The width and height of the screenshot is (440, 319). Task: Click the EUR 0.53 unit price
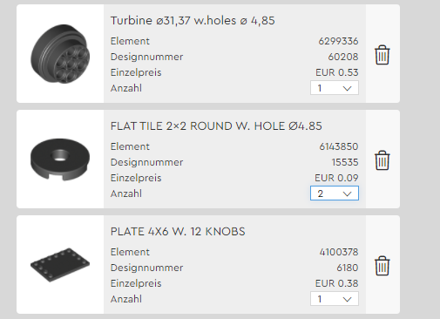pos(337,72)
